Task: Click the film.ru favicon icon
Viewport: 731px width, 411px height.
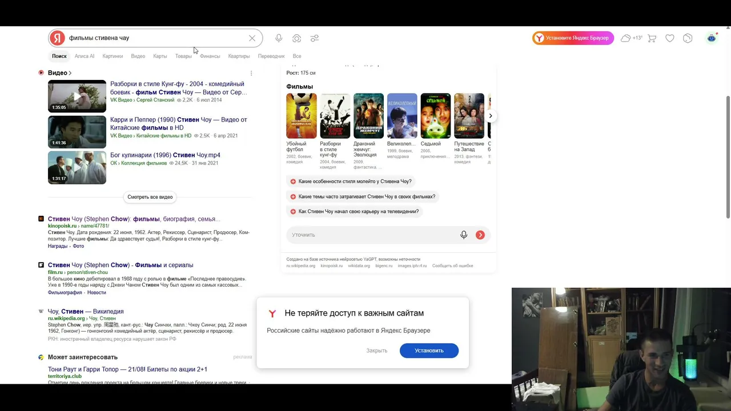Action: point(41,265)
